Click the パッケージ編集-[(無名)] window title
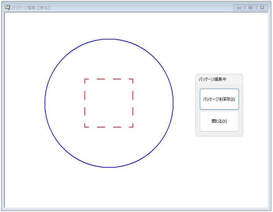The width and height of the screenshot is (273, 212). 31,8
